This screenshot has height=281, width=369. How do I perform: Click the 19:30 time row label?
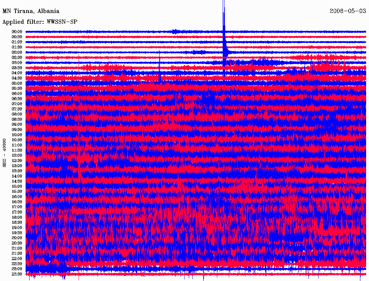point(17,233)
